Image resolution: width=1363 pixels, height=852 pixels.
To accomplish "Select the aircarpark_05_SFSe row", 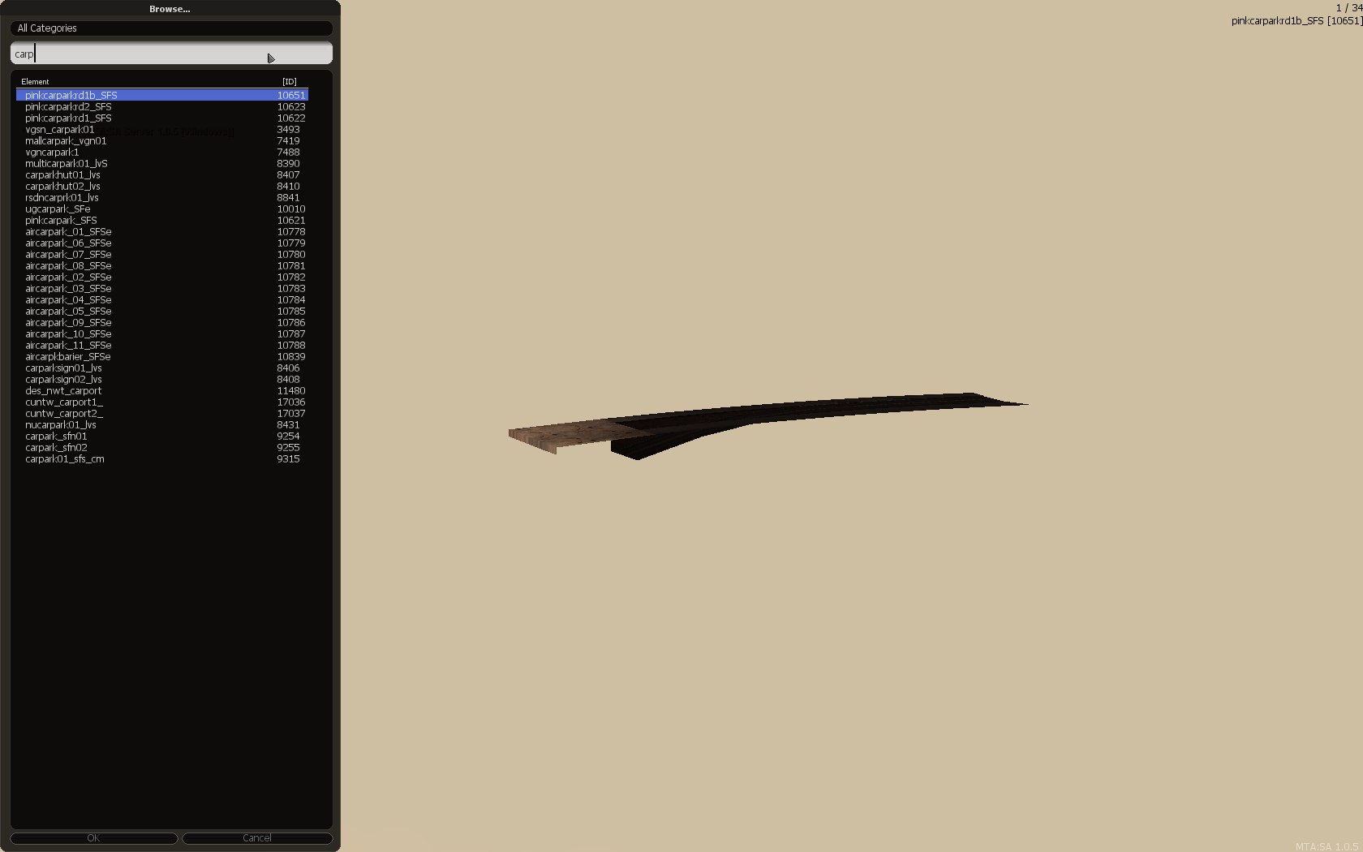I will point(162,311).
